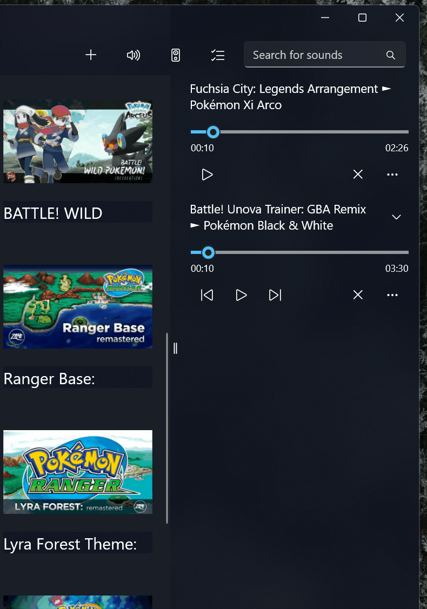Play Fuchsia City: Legends Arrangement
Image resolution: width=427 pixels, height=609 pixels.
207,175
